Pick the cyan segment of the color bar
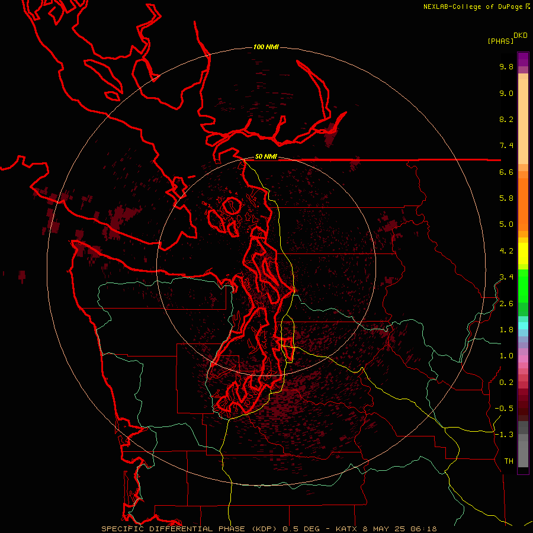Viewport: 533px width, 533px height. [523, 326]
